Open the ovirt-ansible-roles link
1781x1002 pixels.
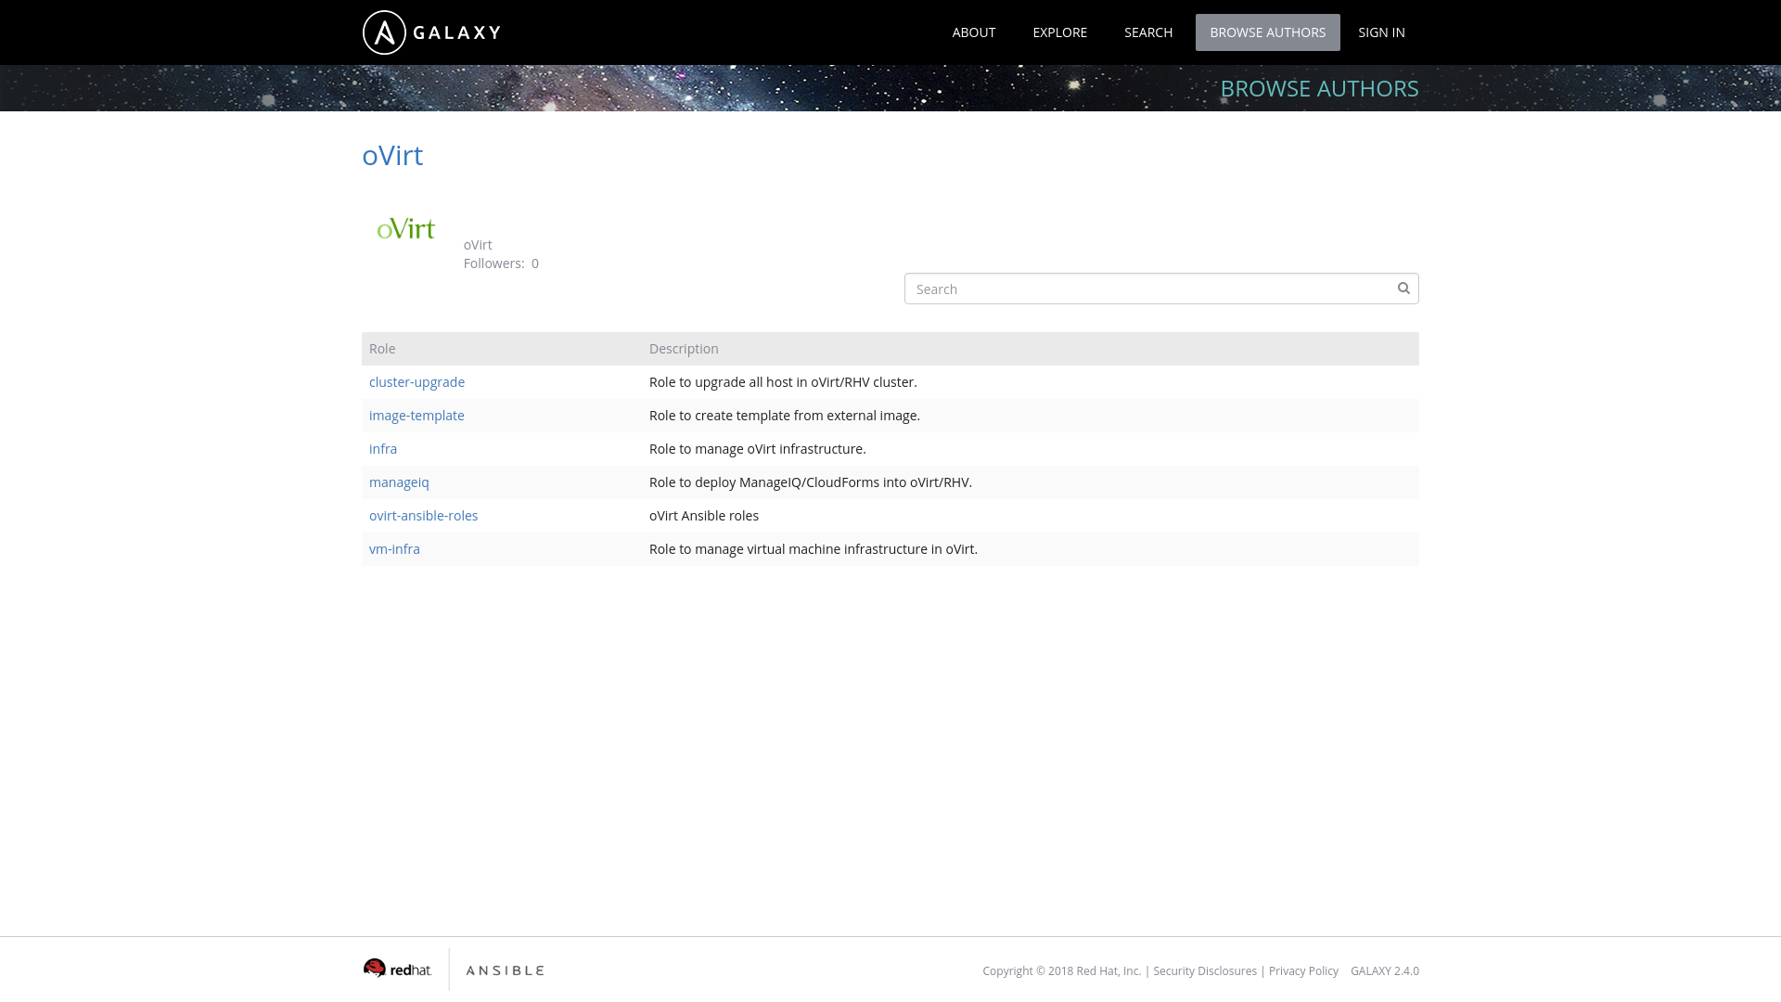click(x=423, y=516)
